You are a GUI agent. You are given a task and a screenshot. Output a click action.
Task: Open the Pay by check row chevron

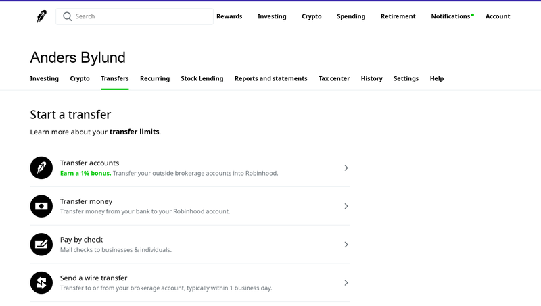pyautogui.click(x=346, y=245)
